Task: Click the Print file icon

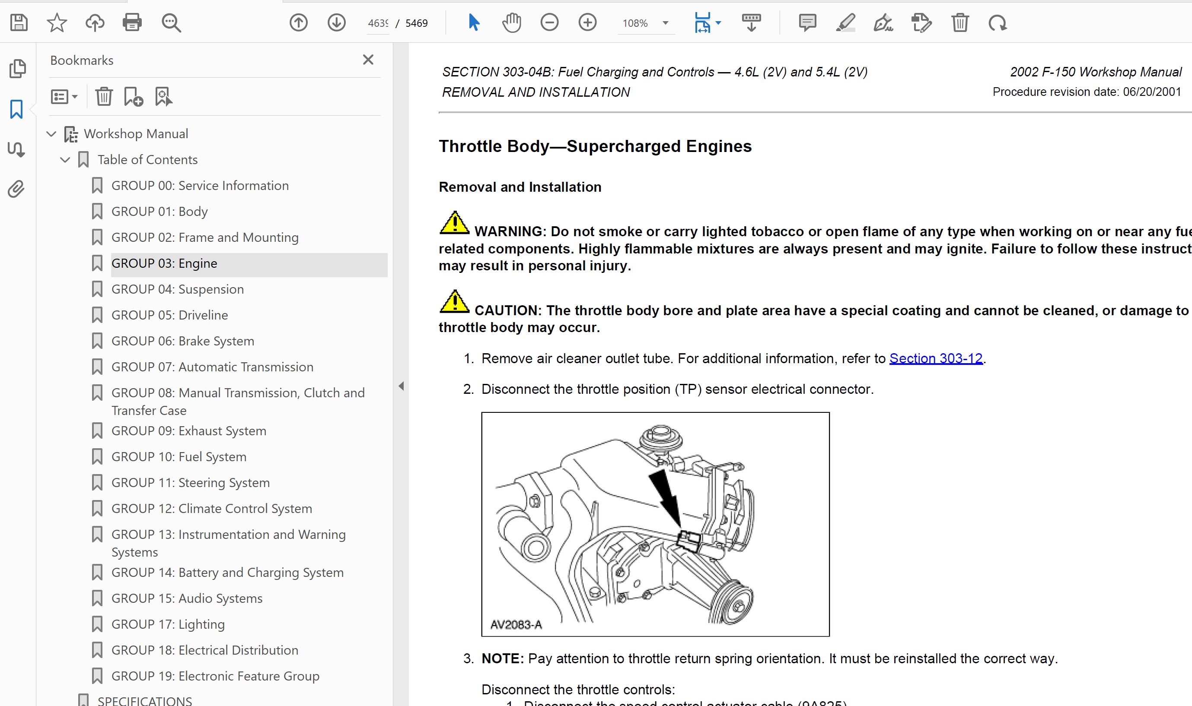Action: [132, 23]
